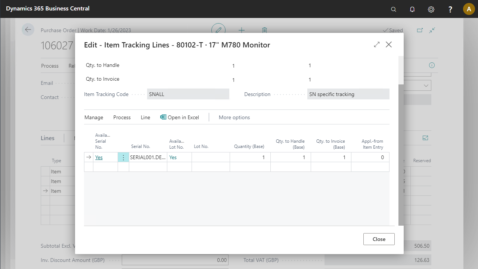Click the Inv. Discount Amount field 0.00
478x269 pixels.
tap(175, 260)
